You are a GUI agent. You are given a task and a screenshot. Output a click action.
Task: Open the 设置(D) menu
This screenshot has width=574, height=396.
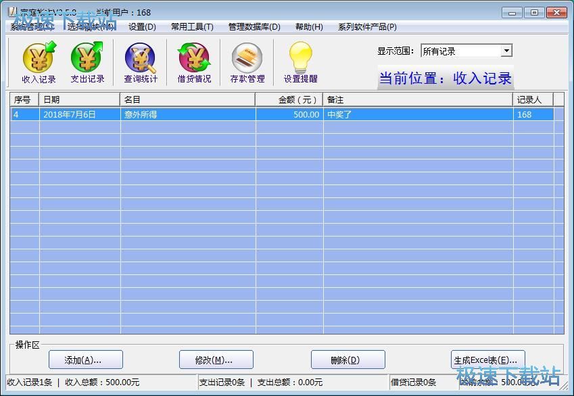[x=142, y=27]
